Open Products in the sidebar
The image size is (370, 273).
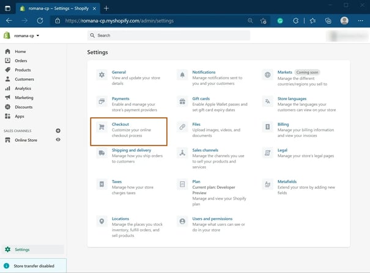23,70
